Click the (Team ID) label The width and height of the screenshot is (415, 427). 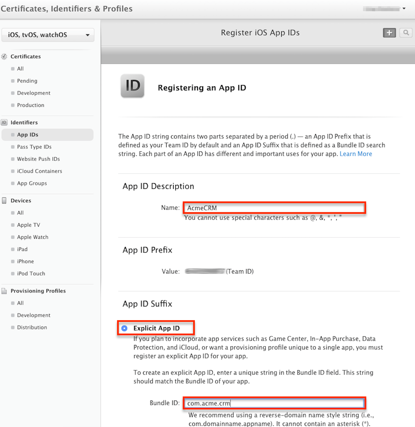click(240, 271)
